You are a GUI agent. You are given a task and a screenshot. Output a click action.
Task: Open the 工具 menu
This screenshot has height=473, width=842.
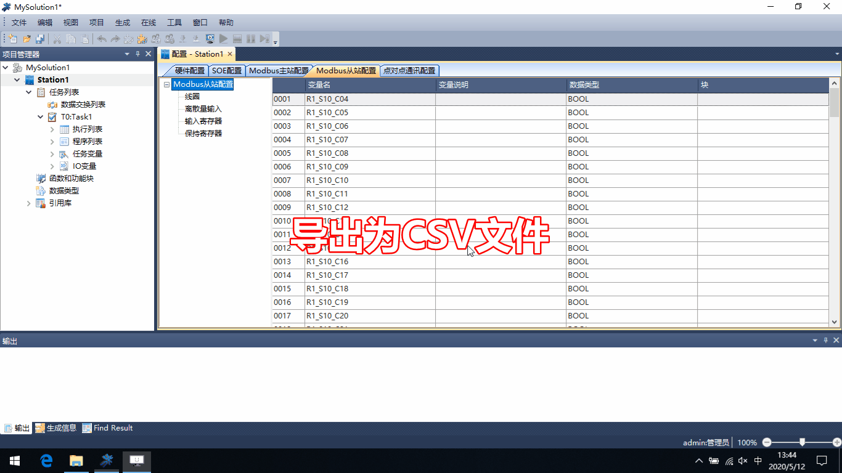tap(174, 22)
